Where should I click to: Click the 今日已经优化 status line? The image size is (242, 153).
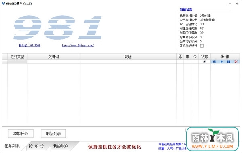click(192, 24)
